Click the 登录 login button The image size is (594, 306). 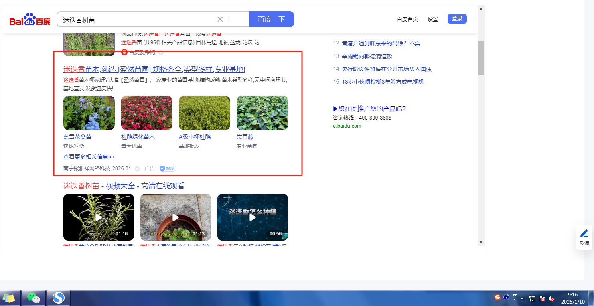457,18
